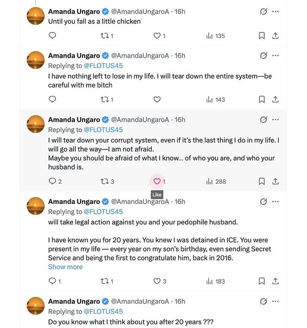Open Amanda Ungaro's avatar on top tweet
The image size is (307, 328).
pyautogui.click(x=36, y=16)
